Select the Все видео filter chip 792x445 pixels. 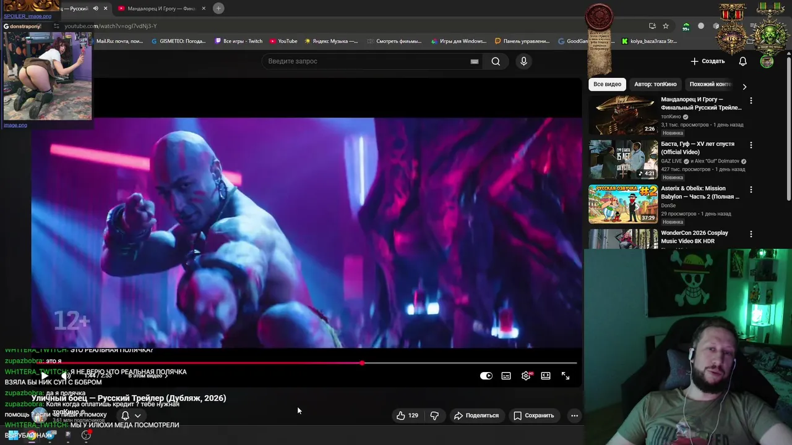tap(607, 84)
